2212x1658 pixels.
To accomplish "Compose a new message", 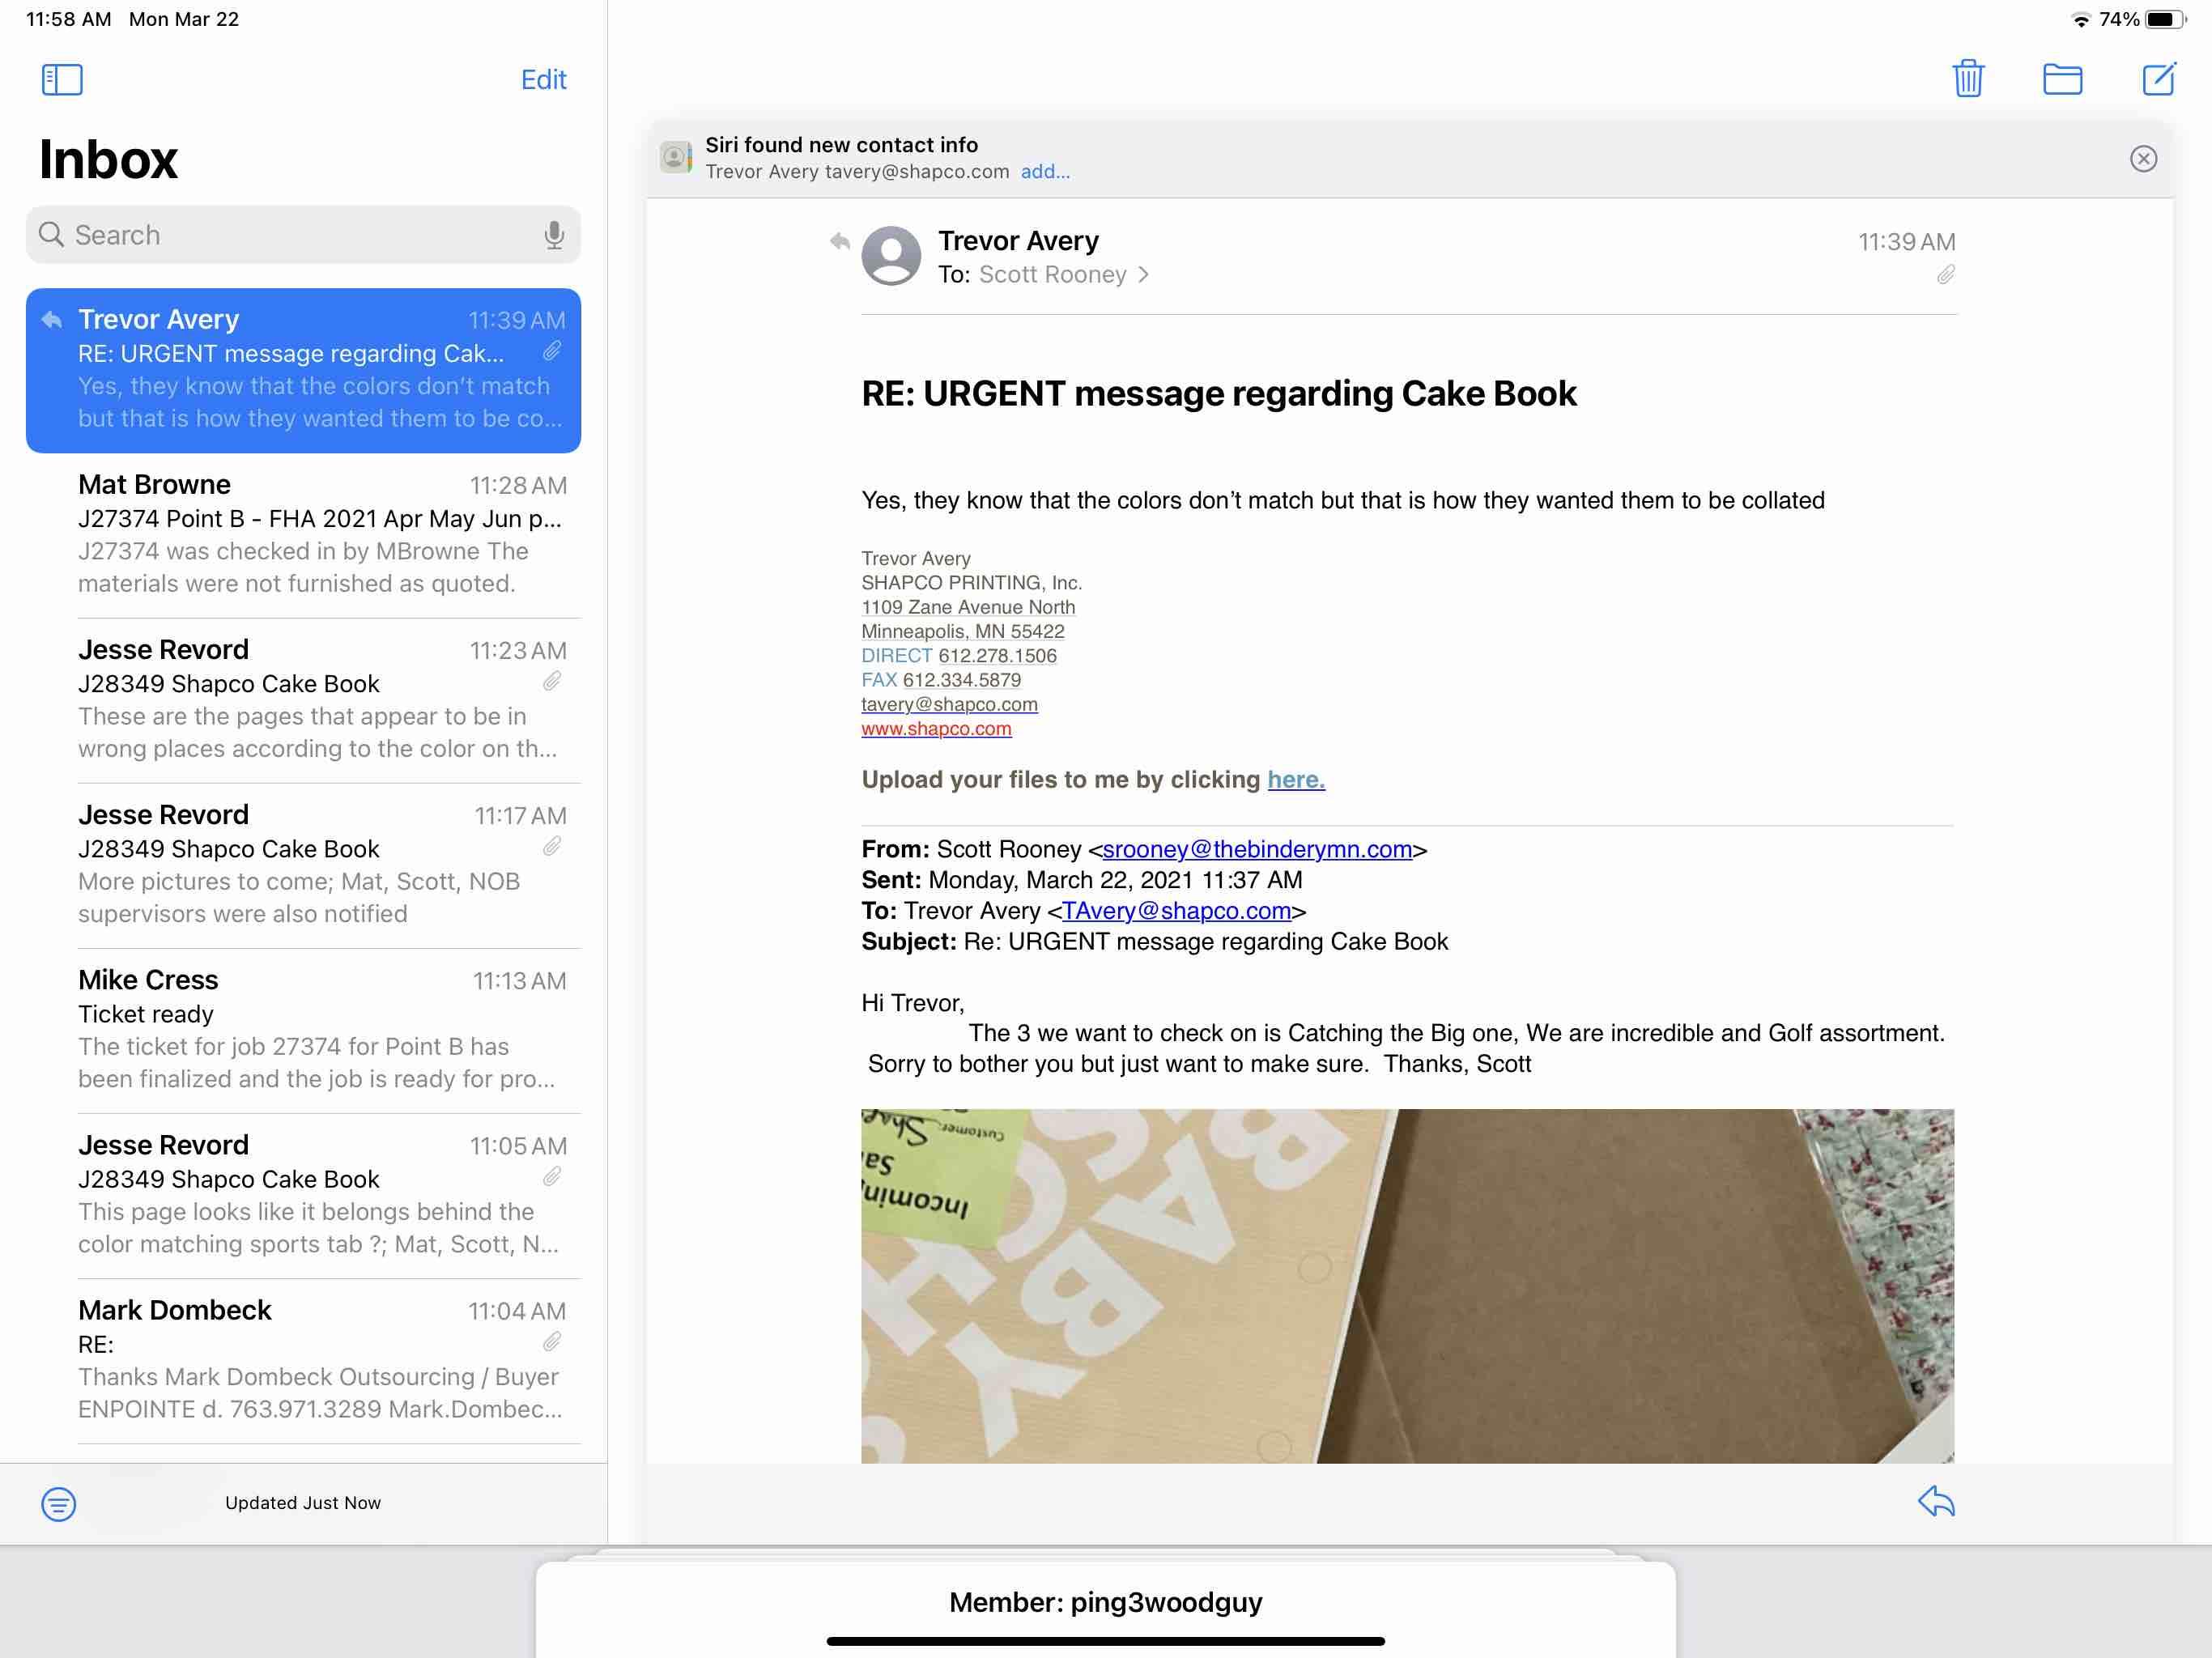I will point(2158,79).
